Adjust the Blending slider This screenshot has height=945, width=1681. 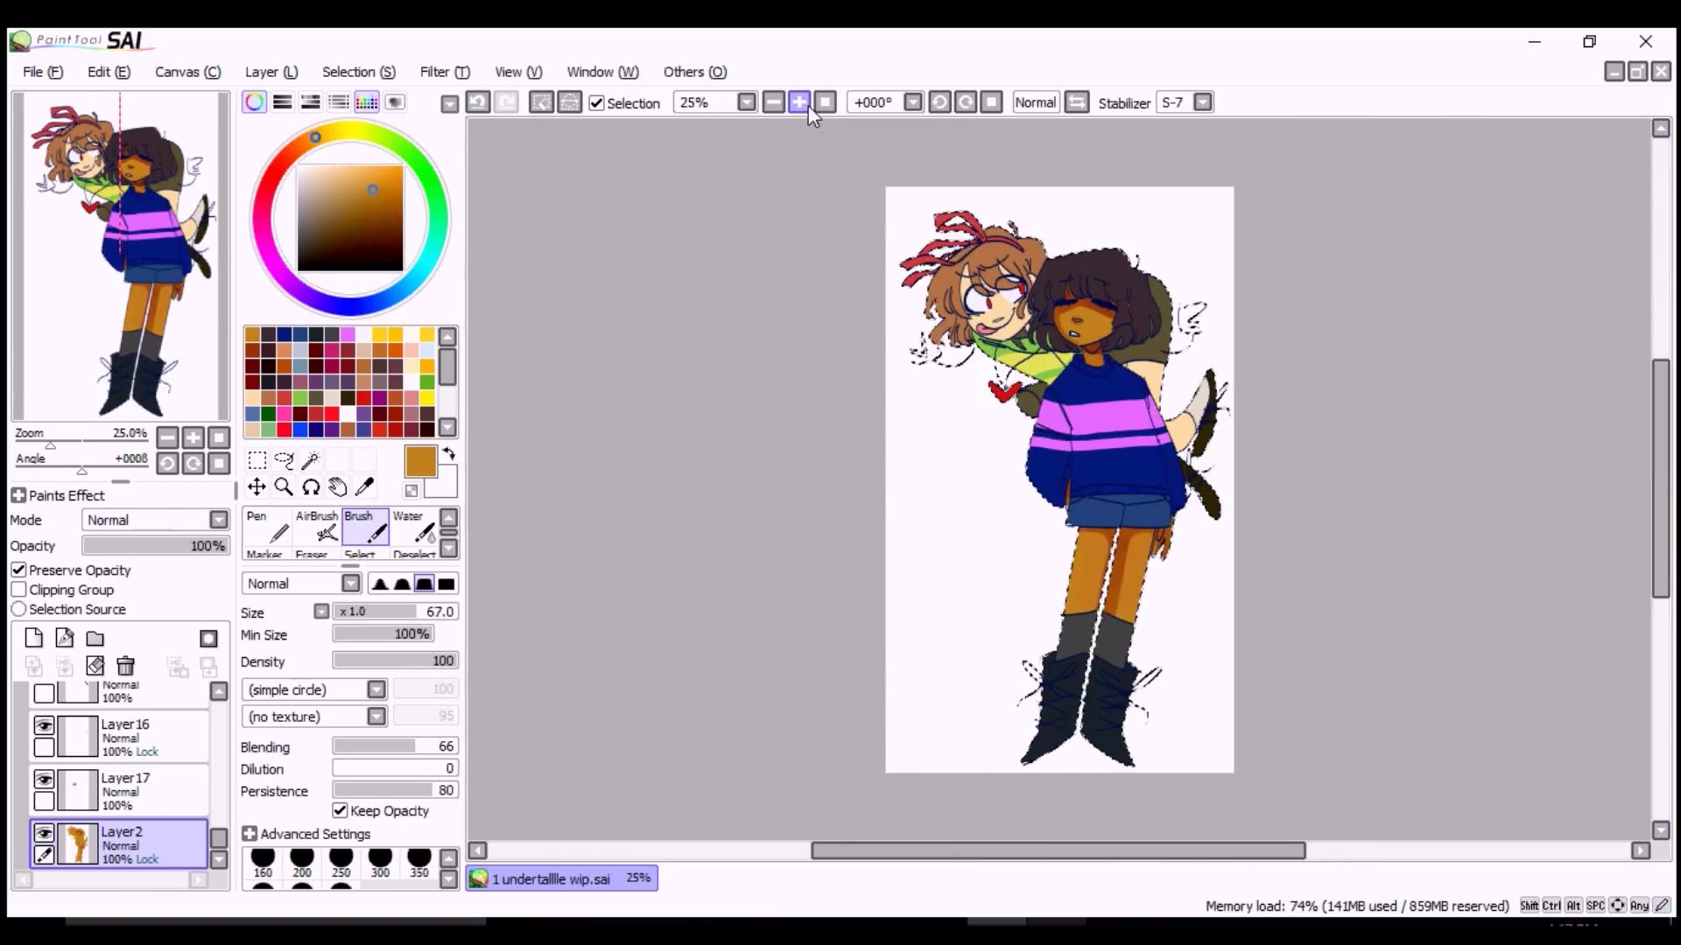click(395, 746)
